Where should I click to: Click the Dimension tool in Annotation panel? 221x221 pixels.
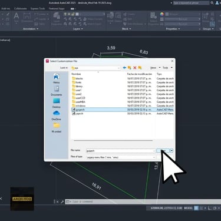(27, 17)
